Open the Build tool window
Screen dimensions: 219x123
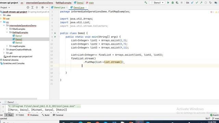pyautogui.click(x=46, y=115)
